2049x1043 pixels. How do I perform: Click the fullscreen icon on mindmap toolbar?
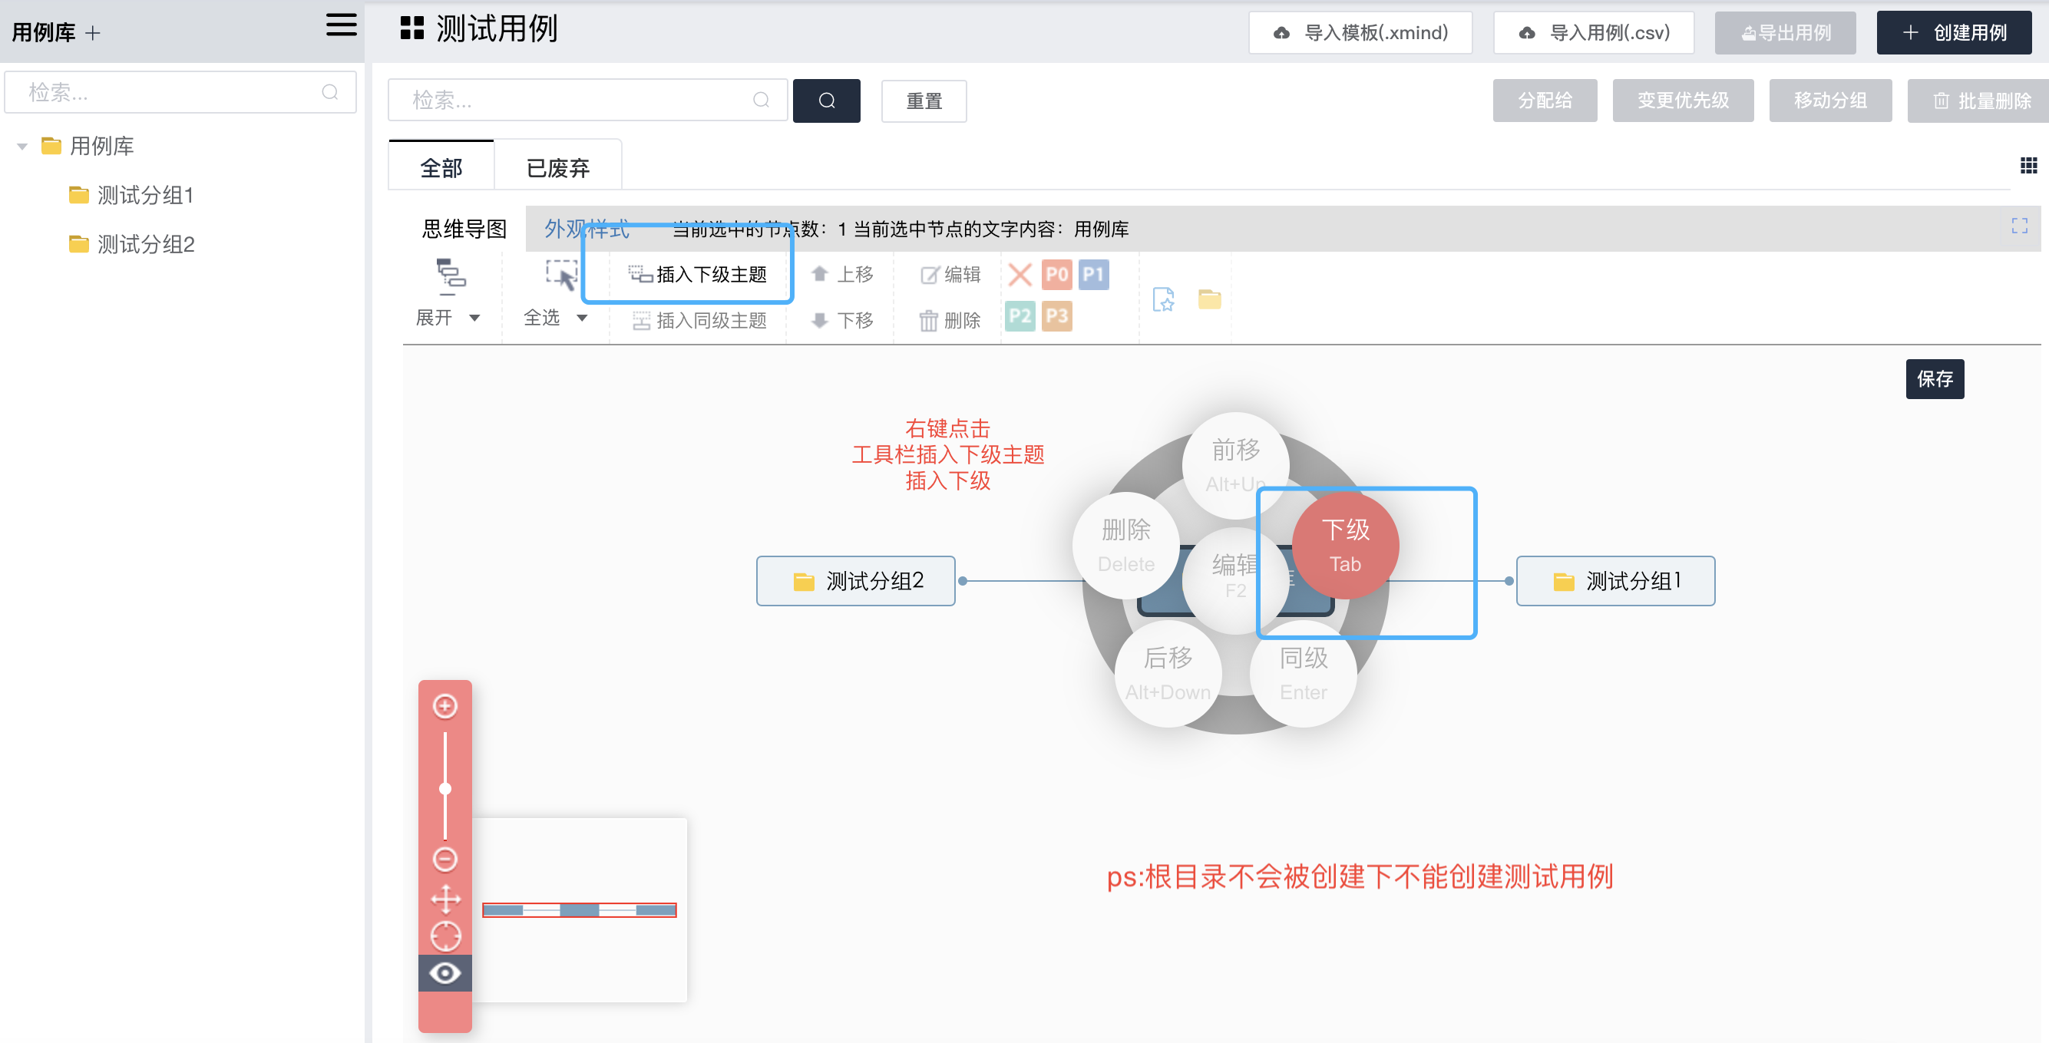point(2019,226)
